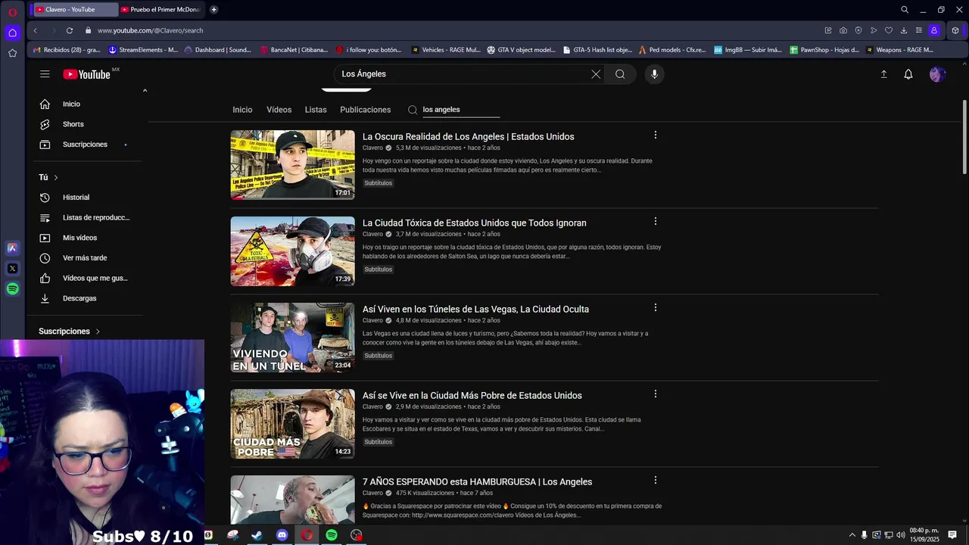Open the Opera snapshot camera icon
Image resolution: width=969 pixels, height=545 pixels.
tap(843, 30)
